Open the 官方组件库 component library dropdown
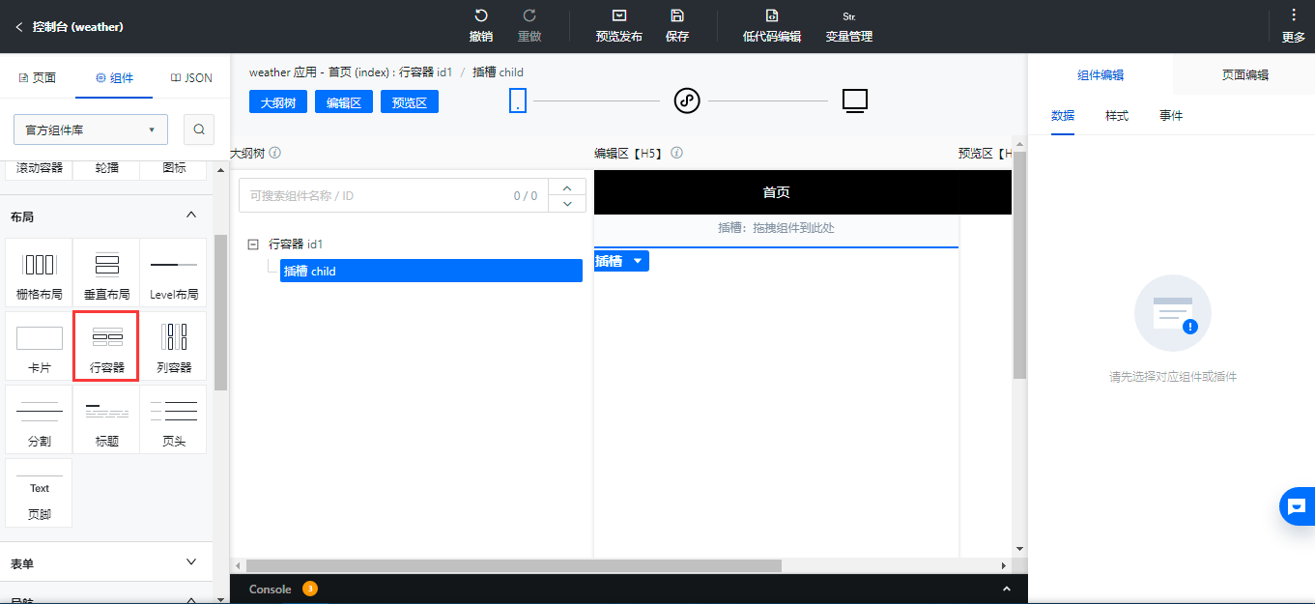This screenshot has height=604, width=1315. click(90, 129)
